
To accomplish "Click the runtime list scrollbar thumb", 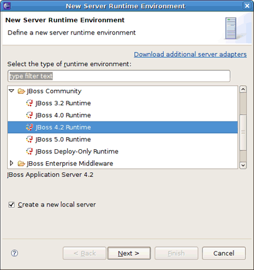I will tap(243, 132).
